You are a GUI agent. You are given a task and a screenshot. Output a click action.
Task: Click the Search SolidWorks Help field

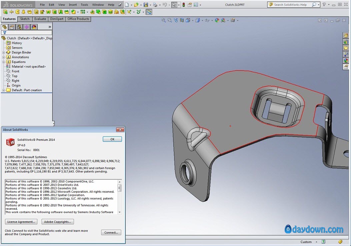290,5
